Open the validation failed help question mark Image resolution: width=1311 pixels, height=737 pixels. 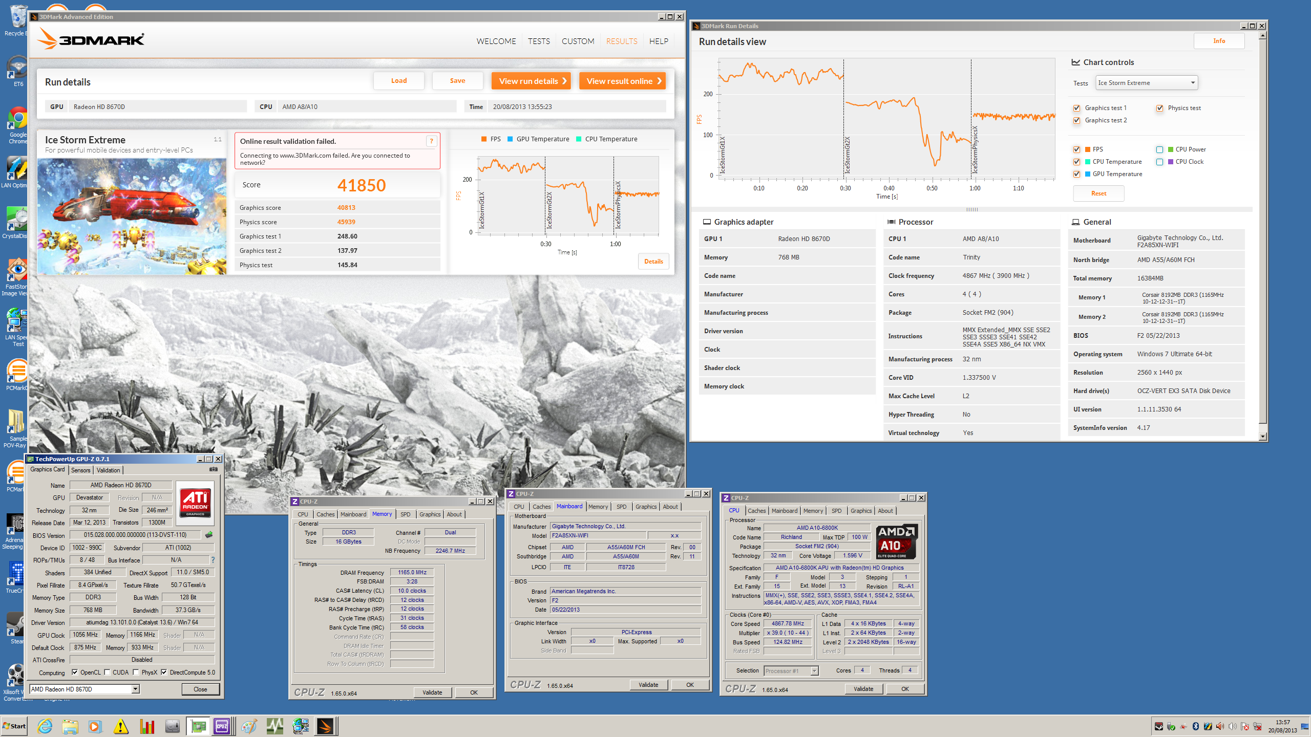coord(431,141)
